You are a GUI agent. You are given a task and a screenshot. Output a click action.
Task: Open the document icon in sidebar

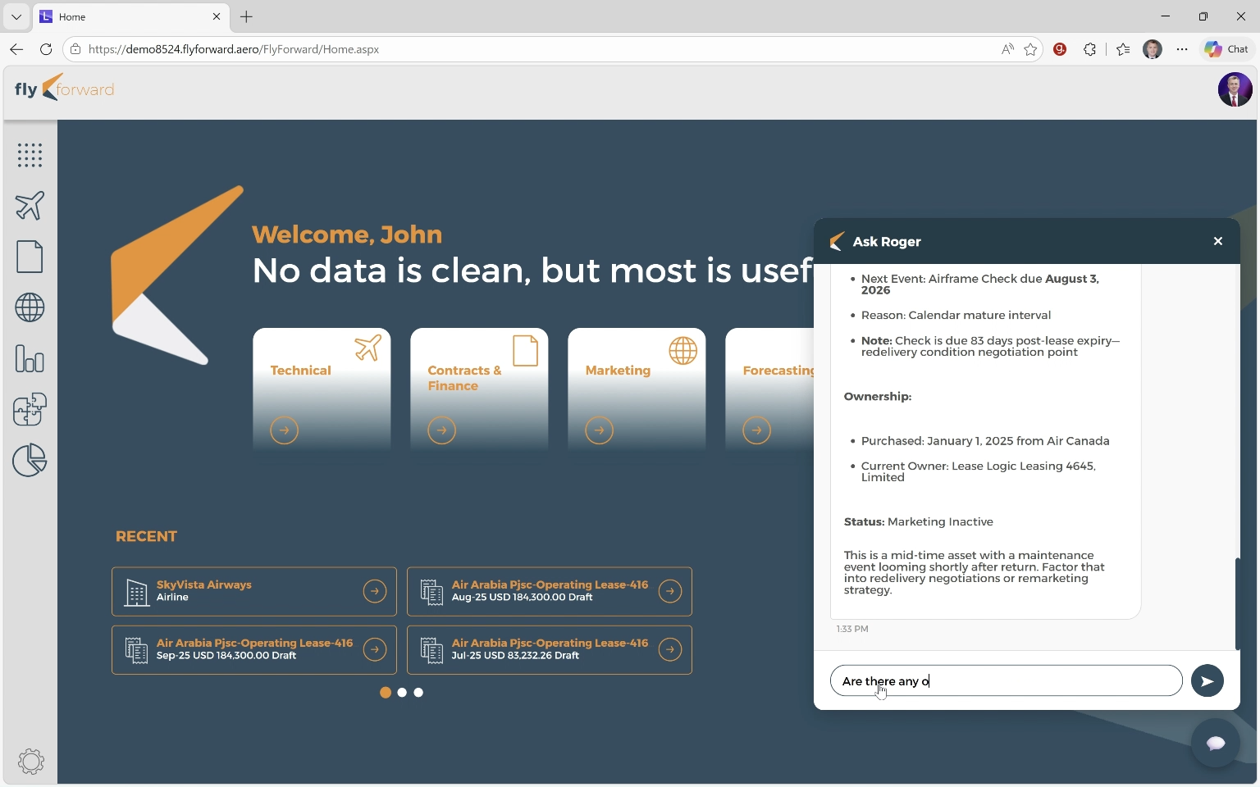pos(30,257)
